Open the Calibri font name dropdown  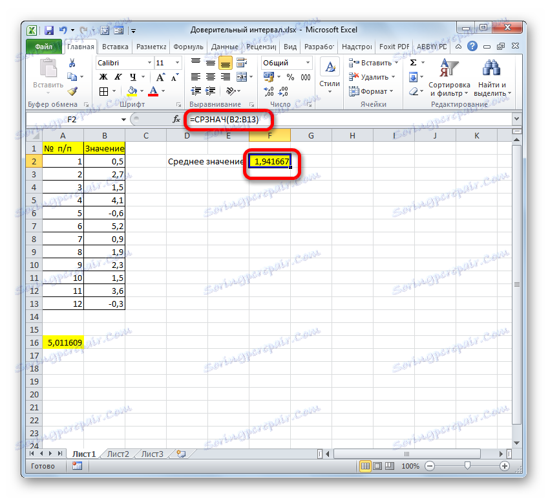pos(149,63)
